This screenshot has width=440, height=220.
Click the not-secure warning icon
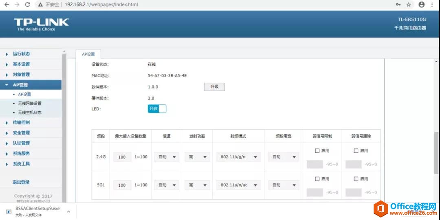40,4
